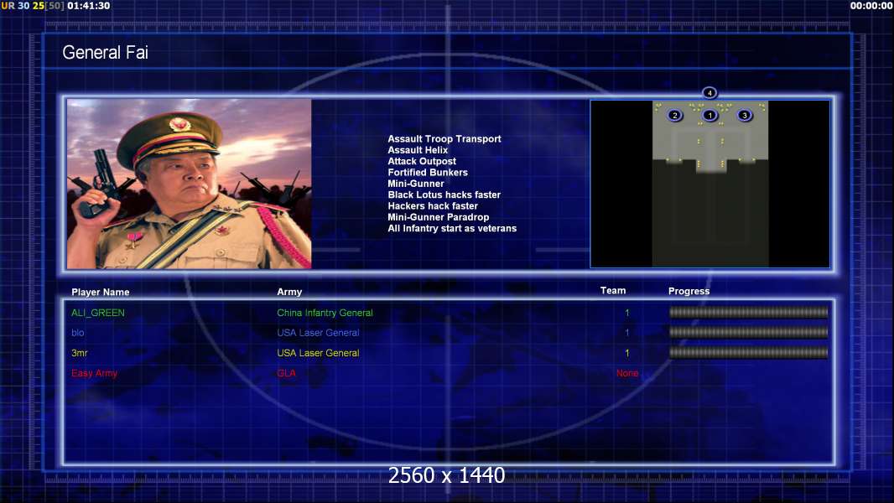Click All Infantry start as veterans text
Image resolution: width=894 pixels, height=503 pixels.
452,228
